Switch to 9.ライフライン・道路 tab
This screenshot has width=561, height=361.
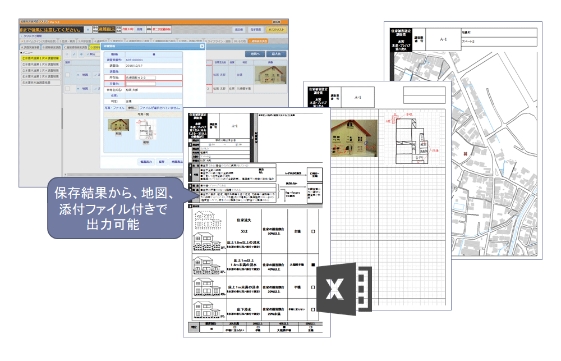click(218, 41)
